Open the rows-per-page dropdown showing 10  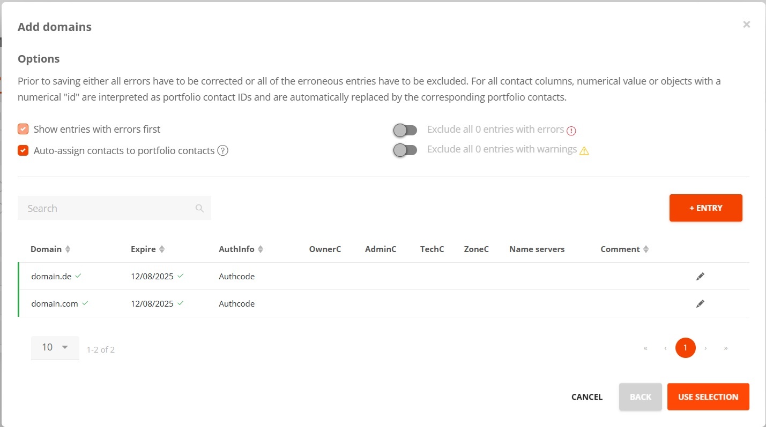pos(55,348)
